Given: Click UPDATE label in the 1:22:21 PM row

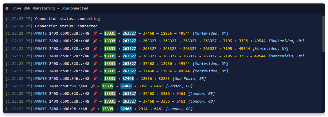Looking at the screenshot, I should 40,33.
